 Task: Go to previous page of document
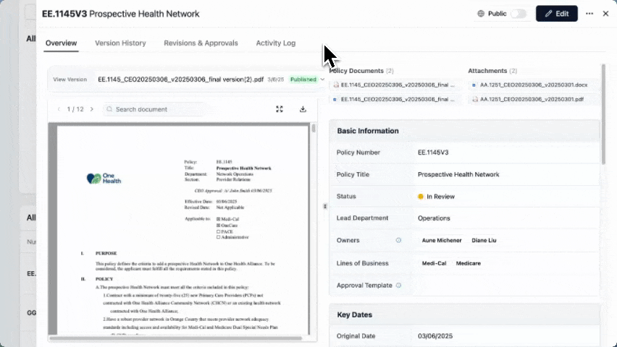[59, 109]
